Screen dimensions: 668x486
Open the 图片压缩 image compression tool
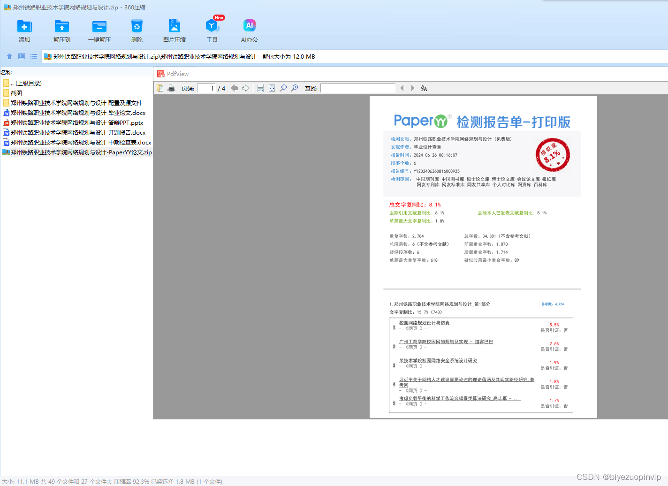(x=175, y=26)
